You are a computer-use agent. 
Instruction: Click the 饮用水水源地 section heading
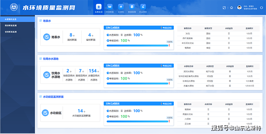point(51,59)
